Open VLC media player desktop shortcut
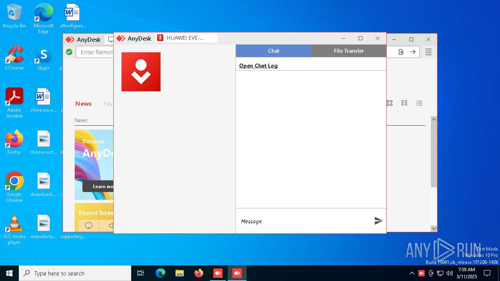500x281 pixels. point(14,229)
